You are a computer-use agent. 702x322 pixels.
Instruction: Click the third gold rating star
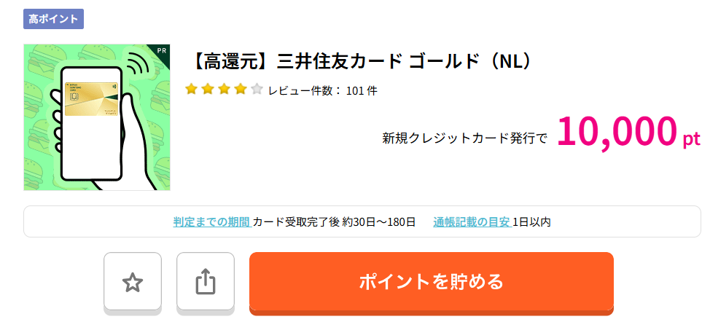[224, 89]
